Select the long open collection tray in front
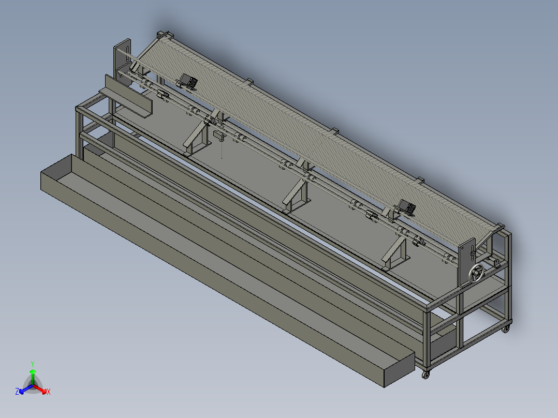 228,271
